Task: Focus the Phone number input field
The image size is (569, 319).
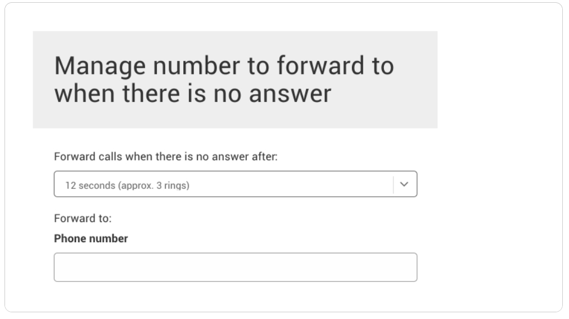Action: coord(236,267)
